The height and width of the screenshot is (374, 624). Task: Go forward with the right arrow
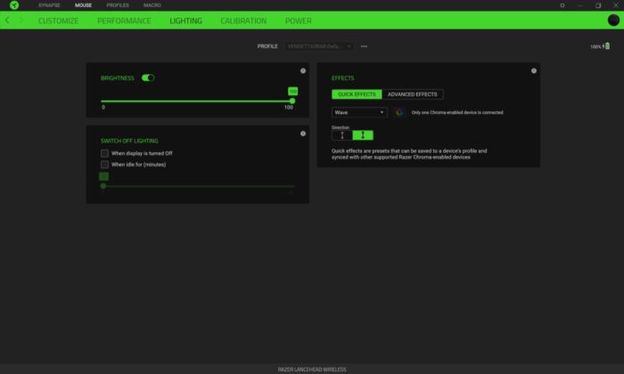click(x=21, y=20)
